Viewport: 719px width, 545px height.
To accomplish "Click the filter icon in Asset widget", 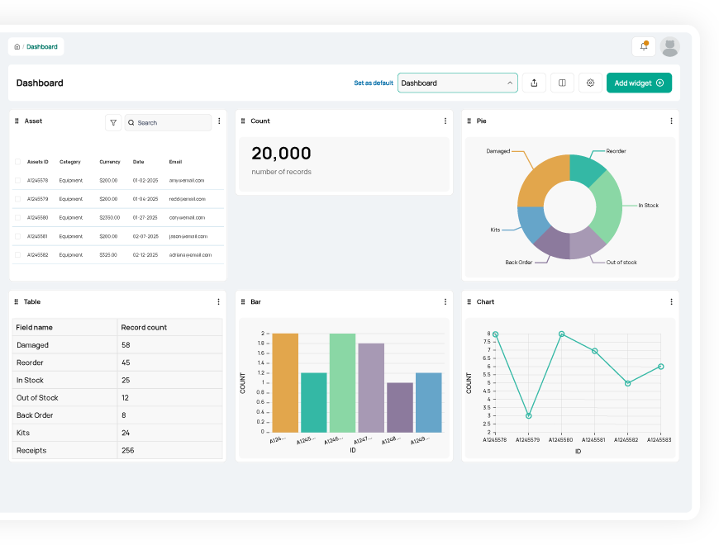I will tap(113, 122).
